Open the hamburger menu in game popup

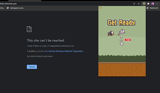[100, 7]
